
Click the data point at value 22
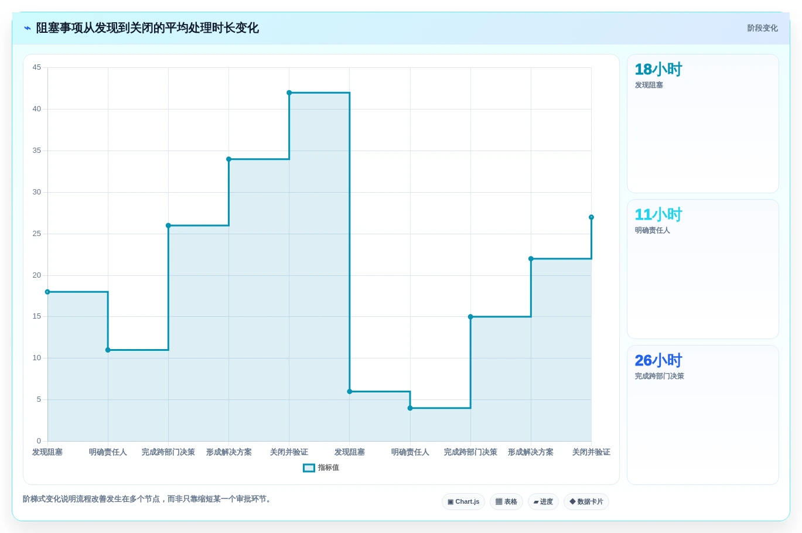coord(531,259)
